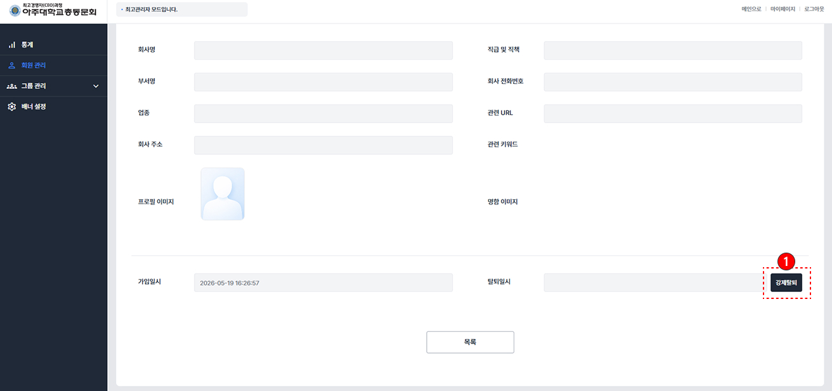Click the 그룹 관리 people icon
This screenshot has width=832, height=391.
coord(11,86)
